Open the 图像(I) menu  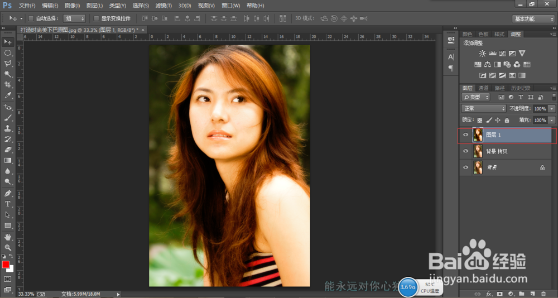pos(72,6)
